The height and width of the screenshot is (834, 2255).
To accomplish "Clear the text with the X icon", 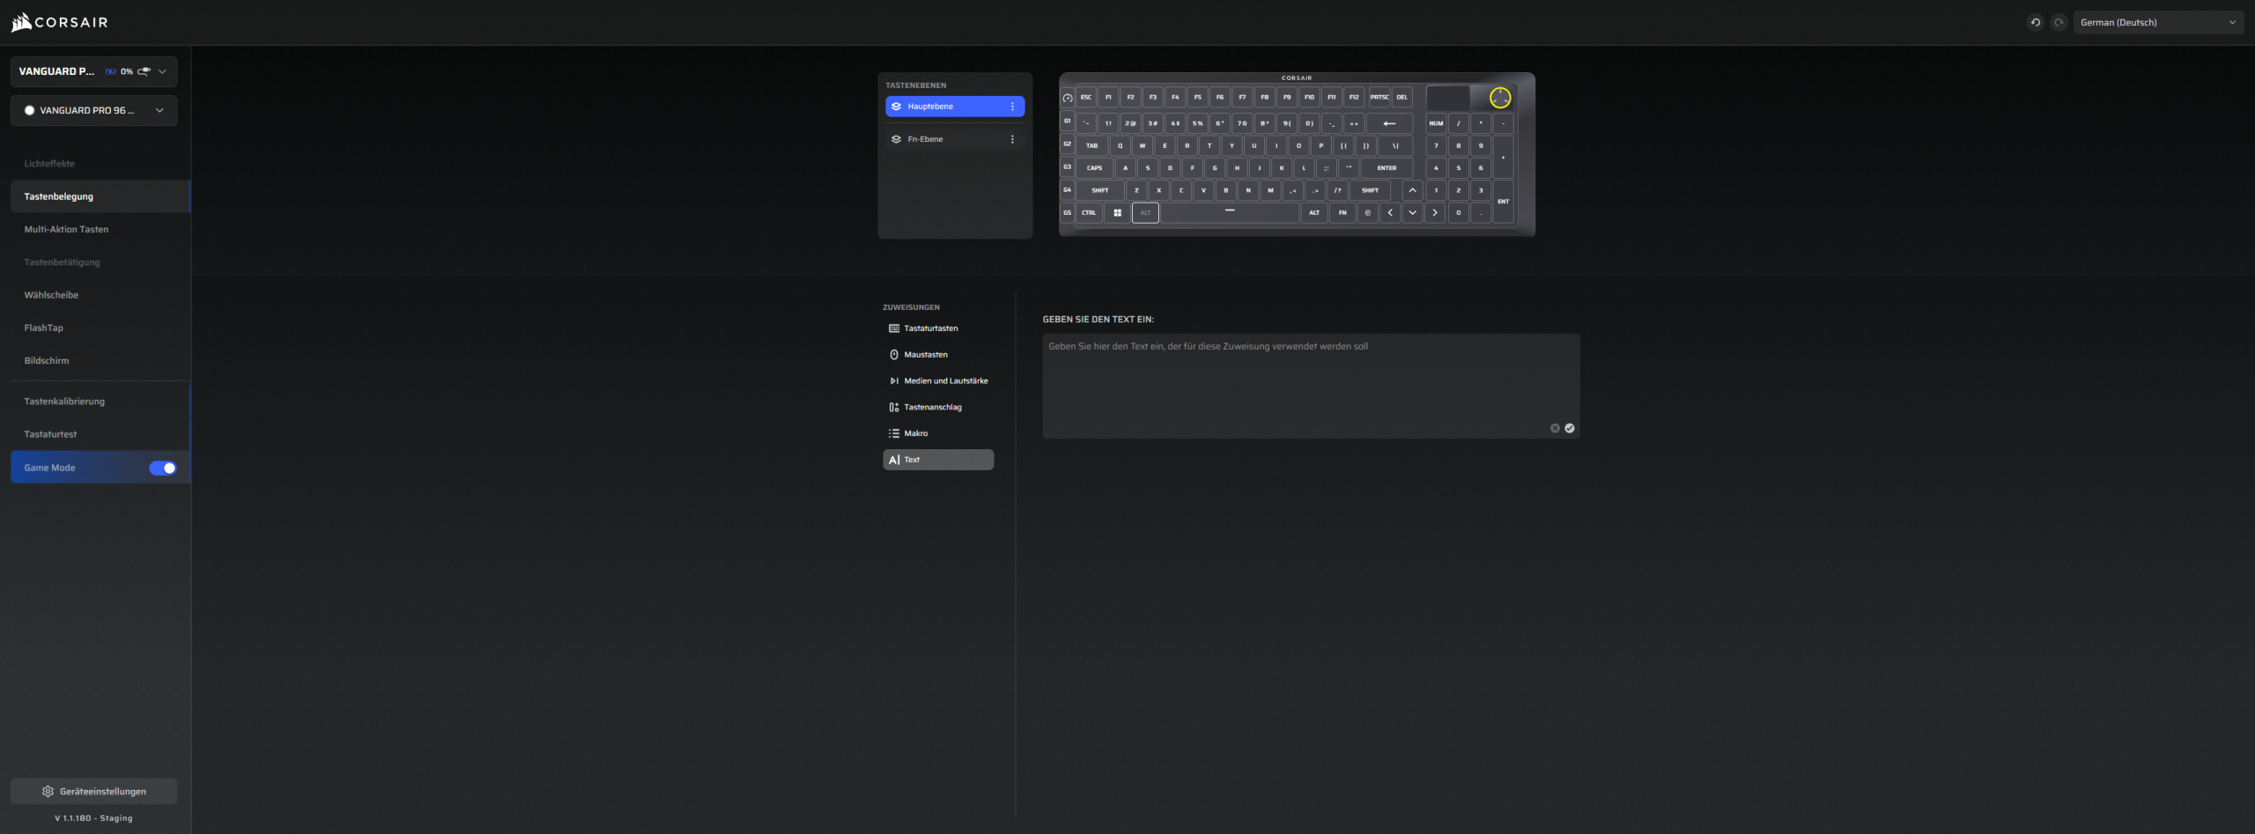I will pos(1555,428).
